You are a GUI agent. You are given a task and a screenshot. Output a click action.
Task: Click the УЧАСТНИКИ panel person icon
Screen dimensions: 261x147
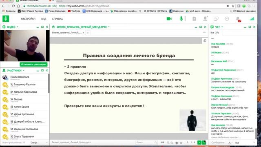tap(4, 71)
